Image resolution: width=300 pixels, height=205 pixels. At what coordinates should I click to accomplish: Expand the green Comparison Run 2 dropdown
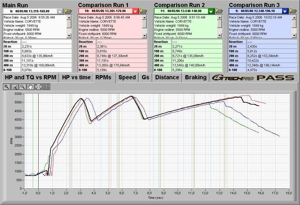[x=211, y=11]
